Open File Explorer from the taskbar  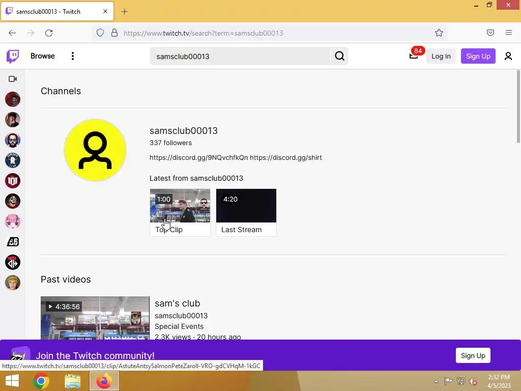tap(72, 381)
